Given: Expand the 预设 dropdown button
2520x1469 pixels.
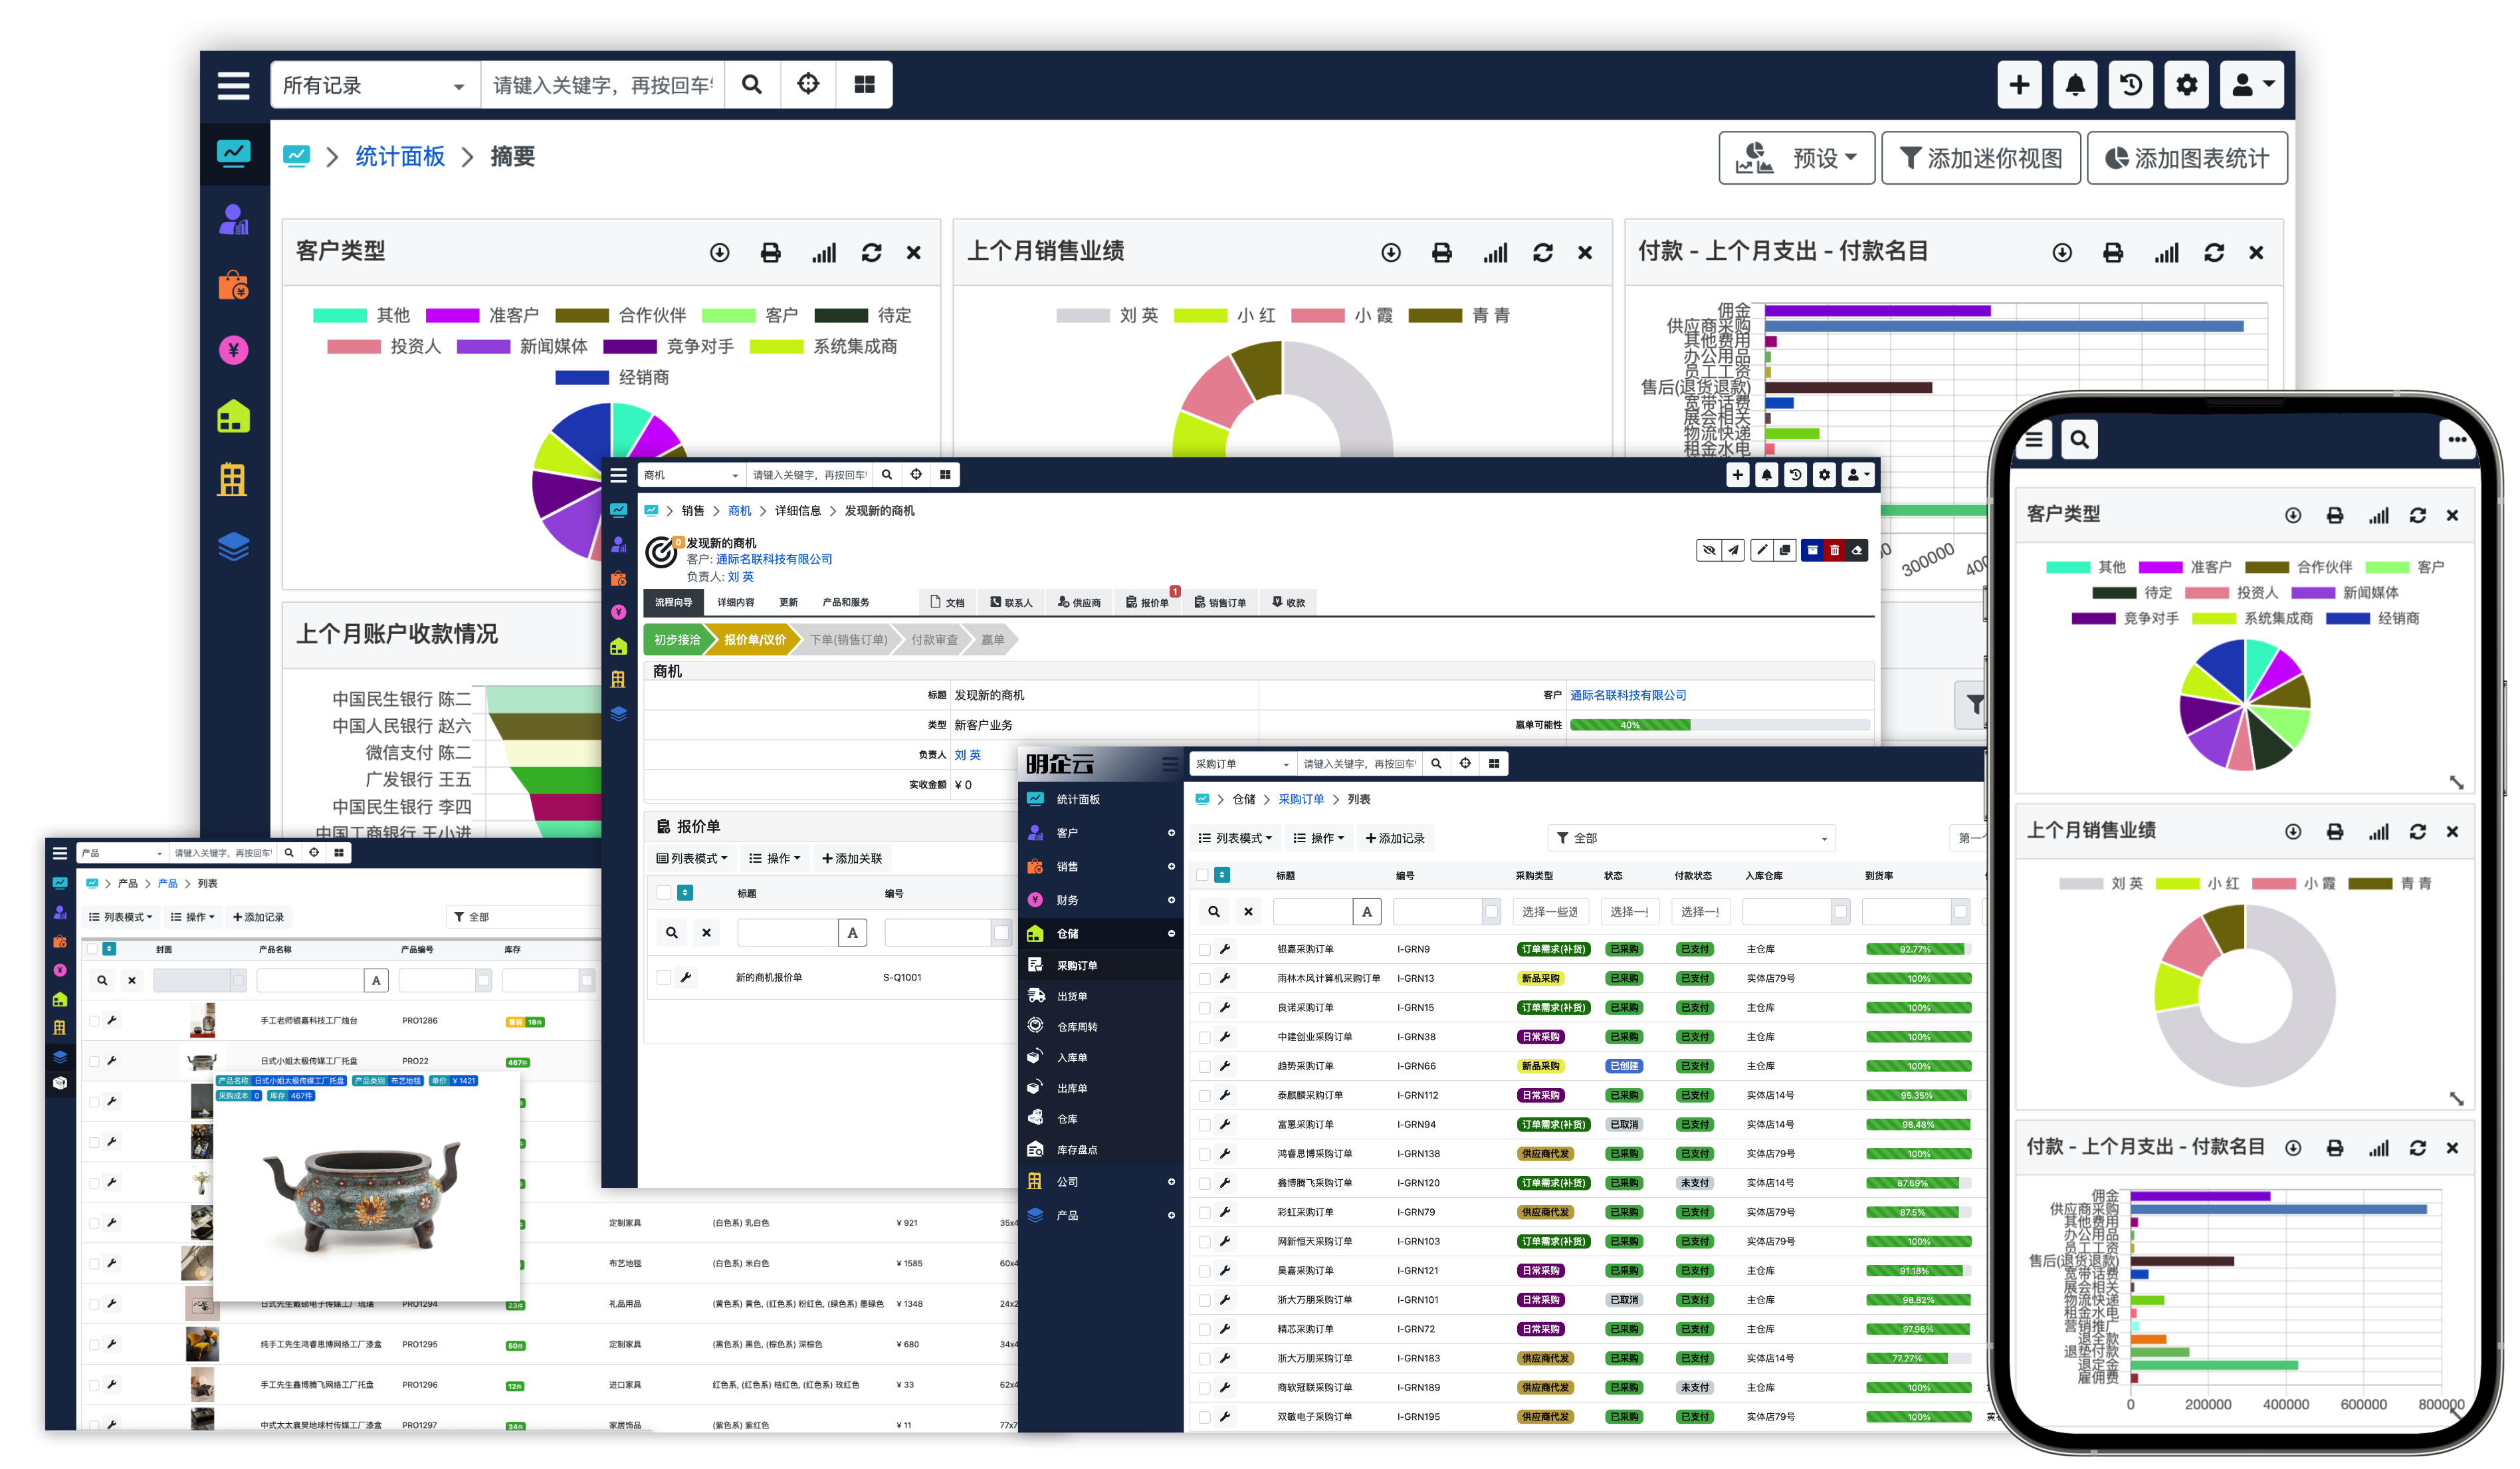Looking at the screenshot, I should [x=1797, y=158].
